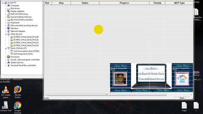
Task: Collapse Ports (COM & LPT) node
Action: (x=6, y=48)
